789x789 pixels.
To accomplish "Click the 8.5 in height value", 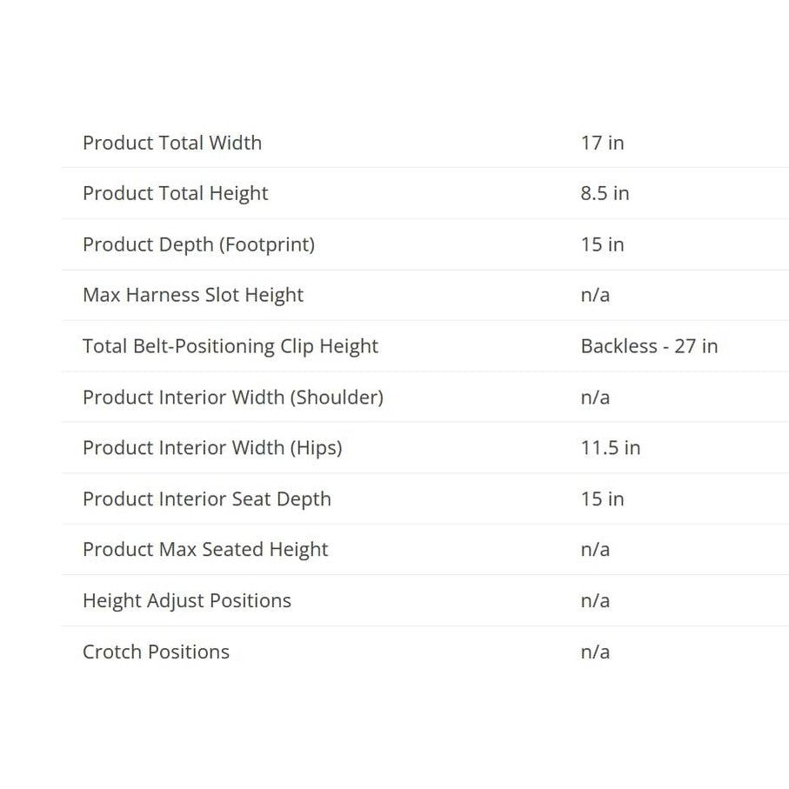I will pyautogui.click(x=605, y=193).
